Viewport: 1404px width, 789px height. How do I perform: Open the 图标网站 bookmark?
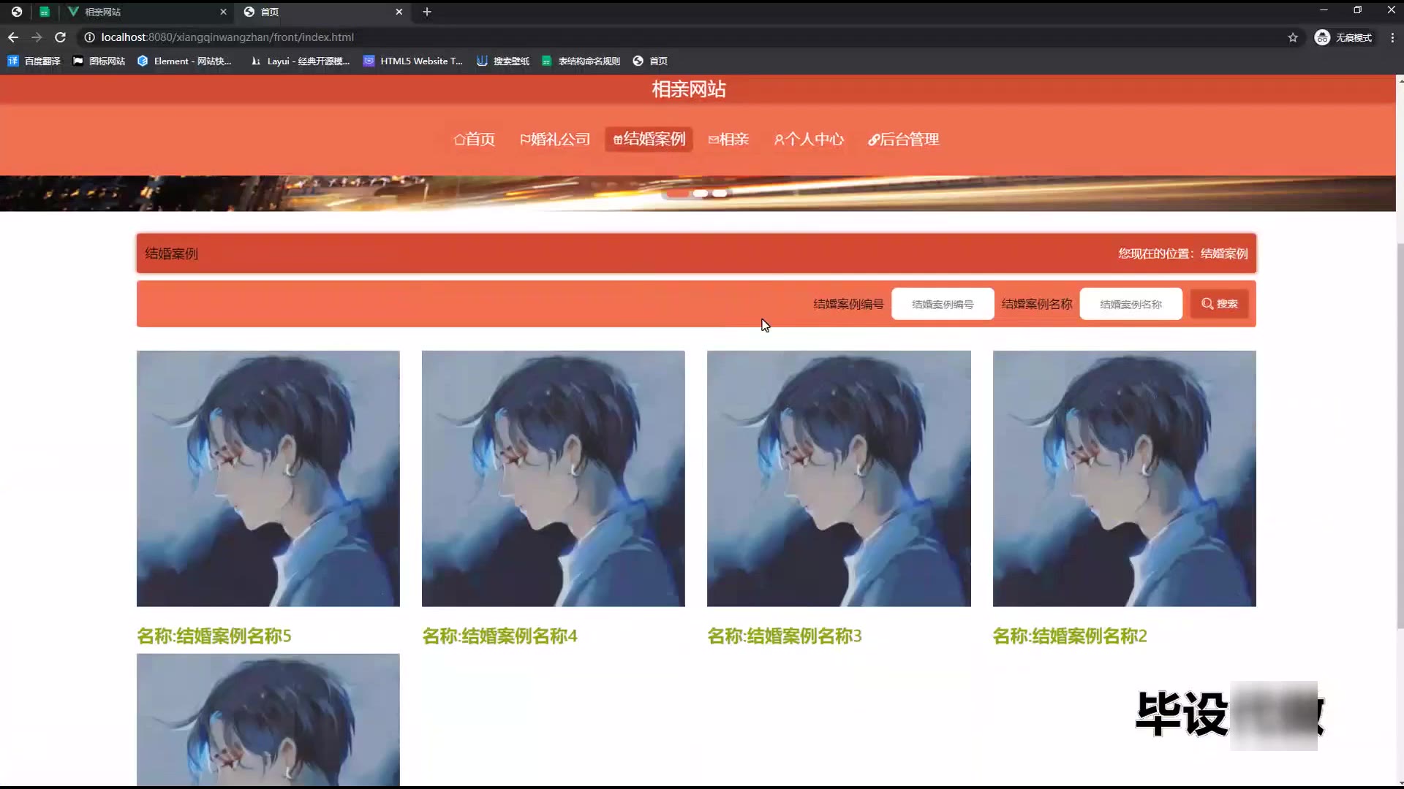[x=99, y=61]
